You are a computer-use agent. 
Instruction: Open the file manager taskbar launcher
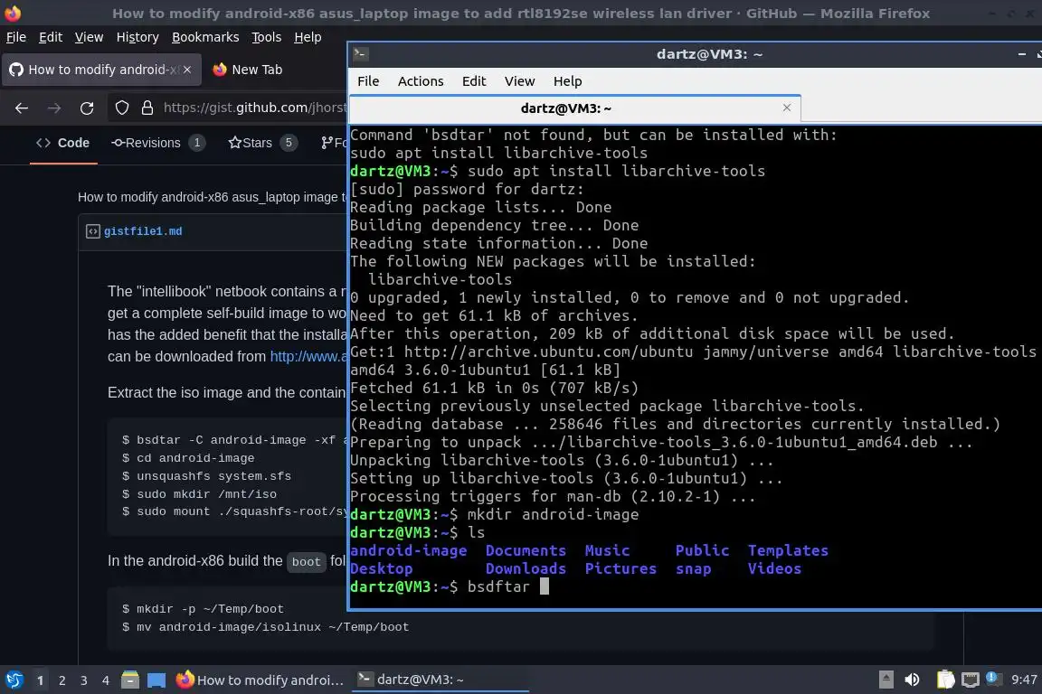pos(130,680)
